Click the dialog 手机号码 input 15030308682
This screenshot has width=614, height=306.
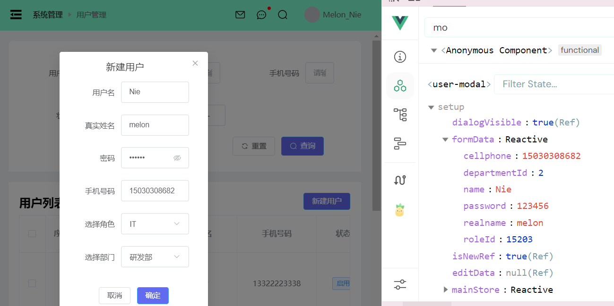point(155,191)
